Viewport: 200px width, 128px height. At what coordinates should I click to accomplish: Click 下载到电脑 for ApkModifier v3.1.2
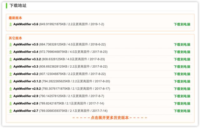tap(182, 81)
